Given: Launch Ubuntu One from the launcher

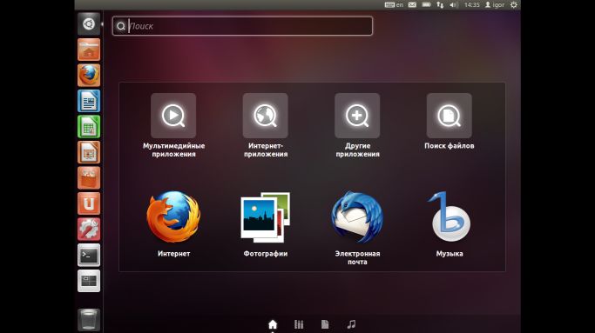Looking at the screenshot, I should [89, 203].
